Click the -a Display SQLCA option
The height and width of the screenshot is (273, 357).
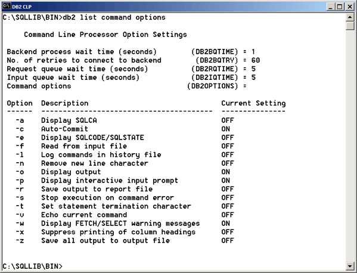[x=56, y=120]
